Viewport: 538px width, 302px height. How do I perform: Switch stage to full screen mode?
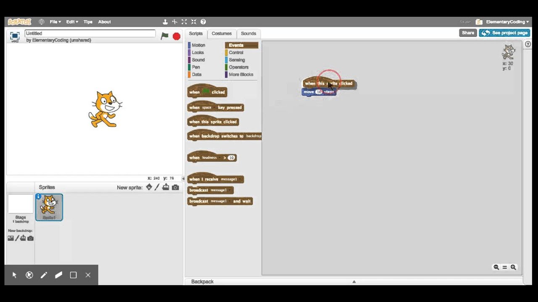tap(15, 36)
